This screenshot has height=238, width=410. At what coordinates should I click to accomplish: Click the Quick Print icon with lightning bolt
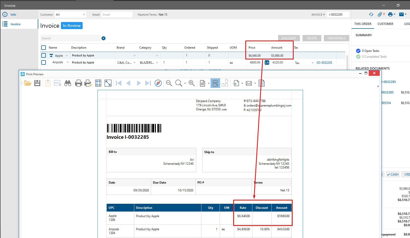click(88, 83)
